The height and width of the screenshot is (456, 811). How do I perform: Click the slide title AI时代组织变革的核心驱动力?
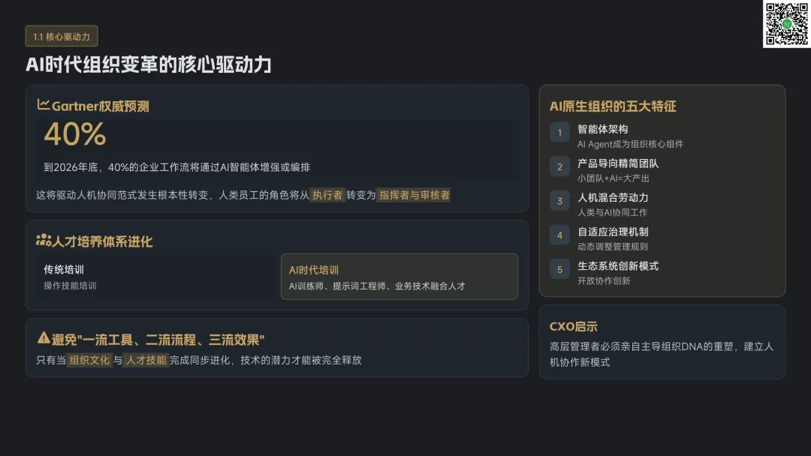pyautogui.click(x=149, y=64)
